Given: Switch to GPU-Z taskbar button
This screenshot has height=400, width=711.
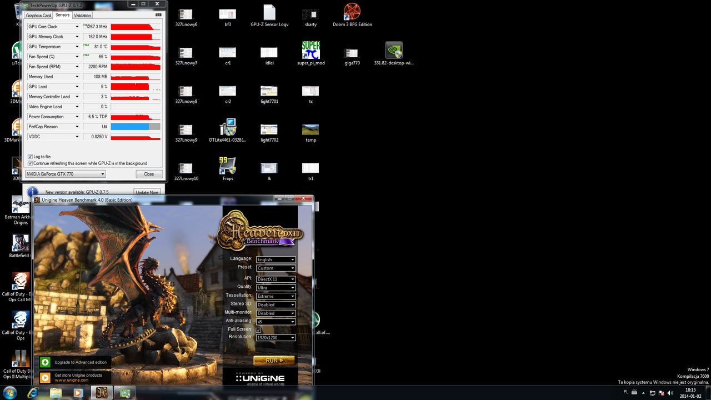Looking at the screenshot, I should (125, 393).
